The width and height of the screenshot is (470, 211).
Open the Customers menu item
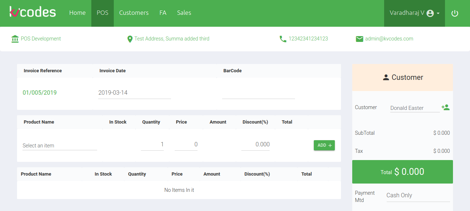click(x=134, y=13)
